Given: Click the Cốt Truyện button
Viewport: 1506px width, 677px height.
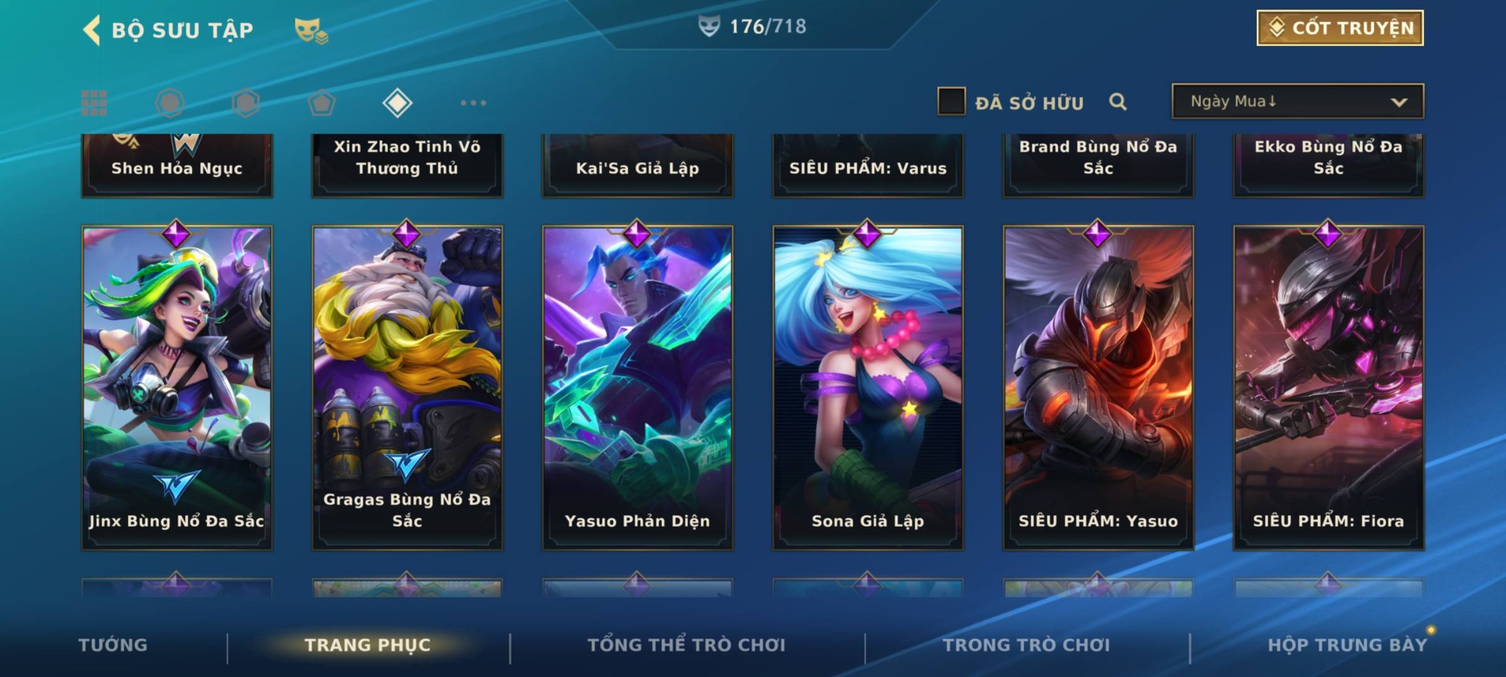Looking at the screenshot, I should [1340, 28].
